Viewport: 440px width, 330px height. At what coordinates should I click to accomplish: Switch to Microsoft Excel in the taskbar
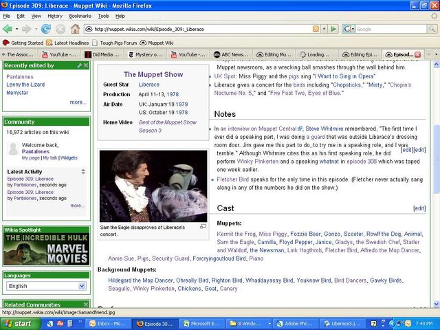(x=201, y=324)
